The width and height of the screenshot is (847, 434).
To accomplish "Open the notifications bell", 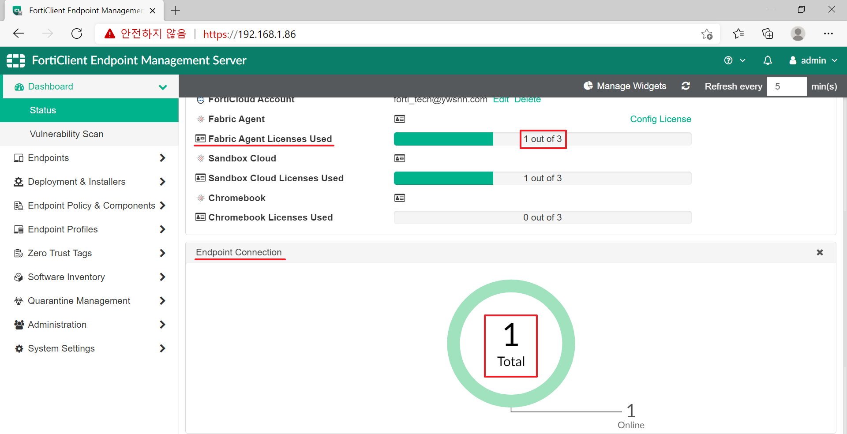I will [x=768, y=60].
